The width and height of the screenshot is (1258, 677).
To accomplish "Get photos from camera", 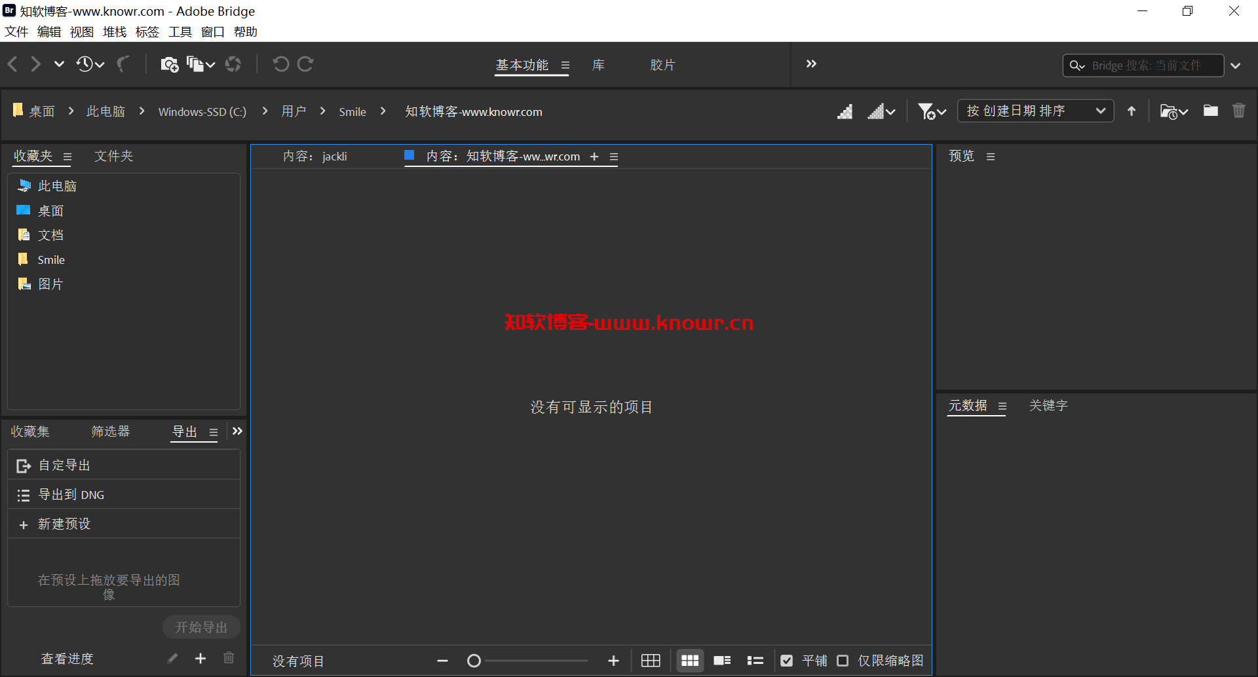I will coord(169,64).
